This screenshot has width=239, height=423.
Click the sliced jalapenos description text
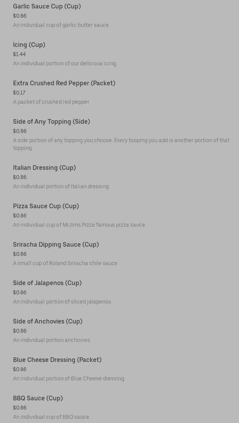[62, 302]
